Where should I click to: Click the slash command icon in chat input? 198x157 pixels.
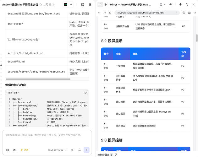click(x=8, y=150)
